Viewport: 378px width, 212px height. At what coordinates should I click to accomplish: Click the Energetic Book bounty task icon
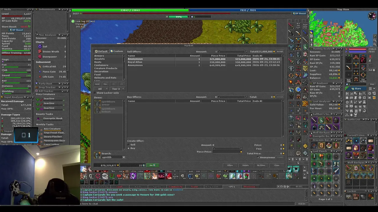tap(38, 119)
